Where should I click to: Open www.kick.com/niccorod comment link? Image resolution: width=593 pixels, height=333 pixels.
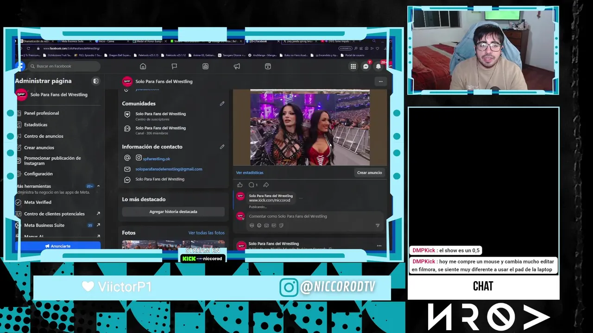click(270, 200)
